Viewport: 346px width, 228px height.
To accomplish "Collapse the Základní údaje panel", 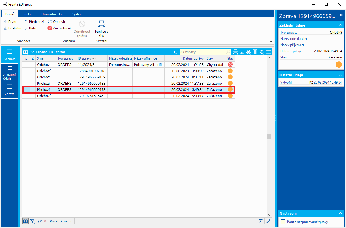I will [340, 25].
